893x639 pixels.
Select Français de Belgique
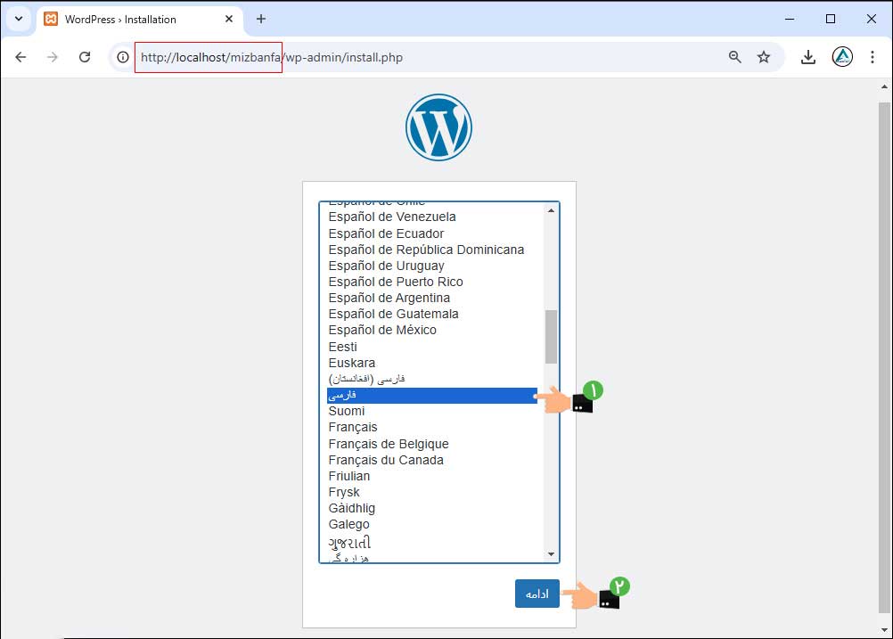(x=431, y=444)
